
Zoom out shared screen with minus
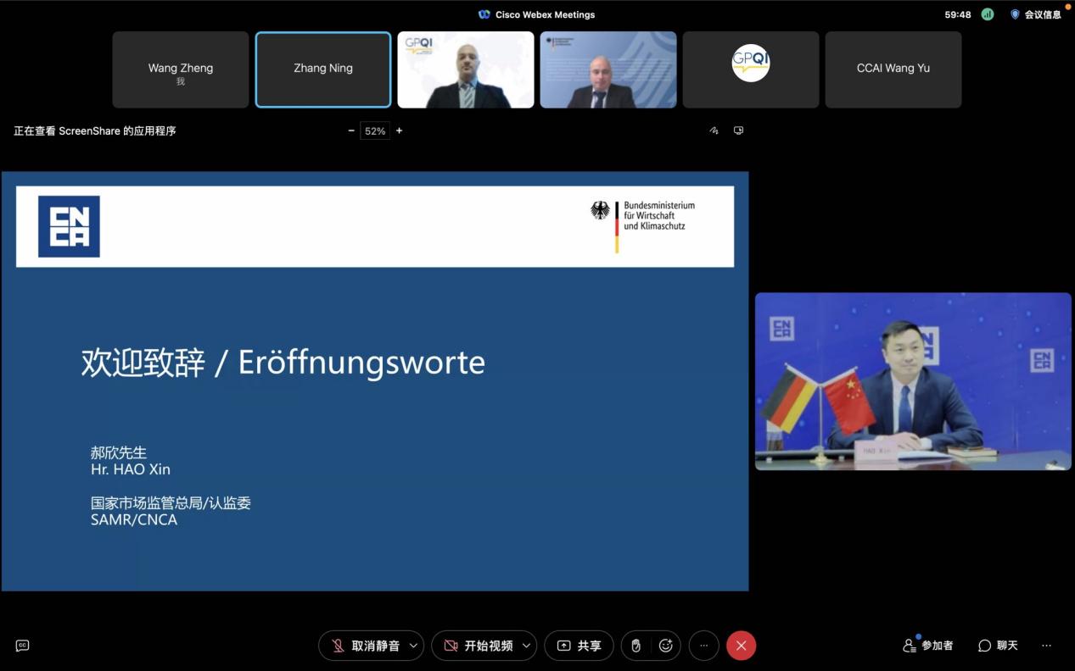tap(351, 130)
